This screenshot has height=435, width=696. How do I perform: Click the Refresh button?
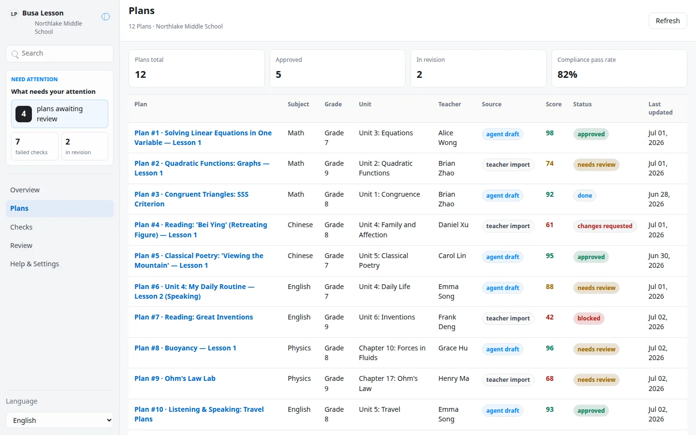point(667,21)
